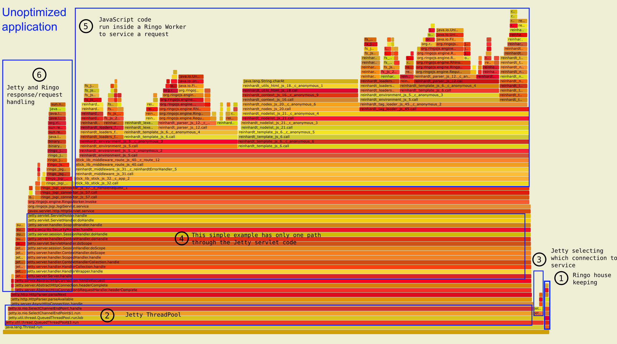
Task: Click jetty.server.handler.HandlerCollection.handle frame
Action: click(x=279, y=267)
